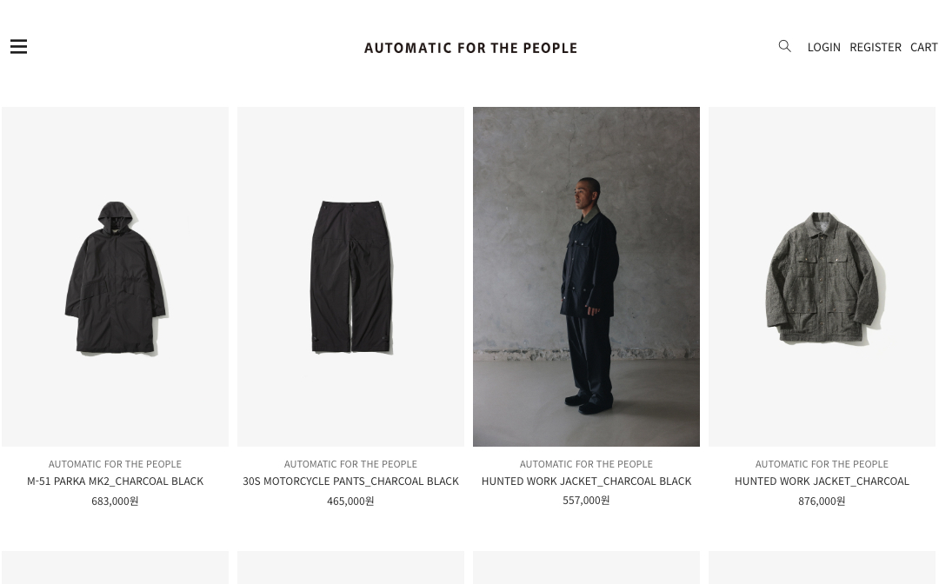Go to the Automatic For The People homepage logo

click(x=470, y=48)
